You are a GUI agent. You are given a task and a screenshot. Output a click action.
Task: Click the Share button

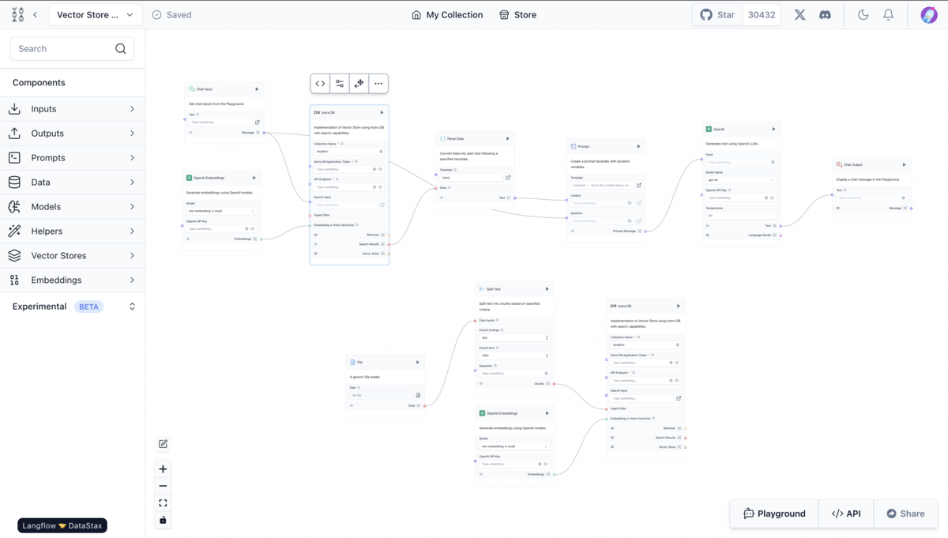[x=905, y=514]
